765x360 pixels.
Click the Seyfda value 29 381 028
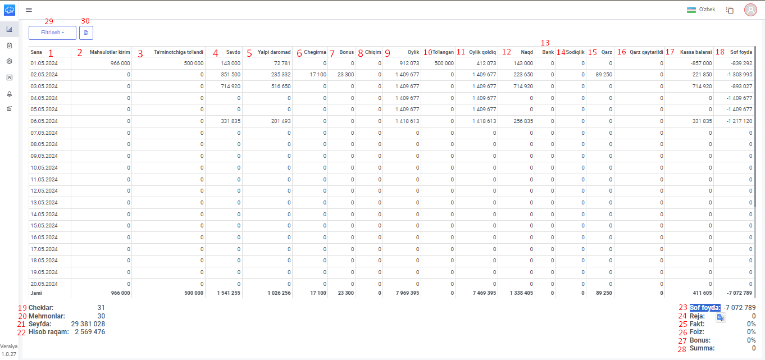click(88, 324)
